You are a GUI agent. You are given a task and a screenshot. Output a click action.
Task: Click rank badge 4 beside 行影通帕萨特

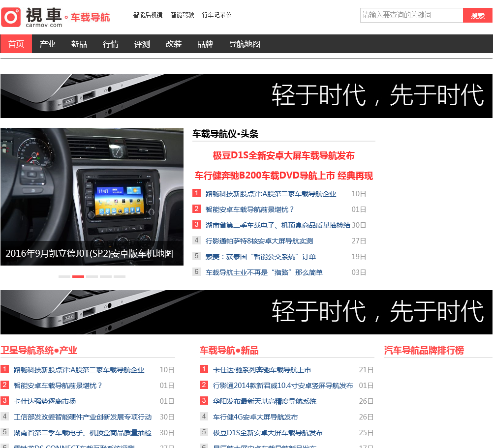(196, 240)
